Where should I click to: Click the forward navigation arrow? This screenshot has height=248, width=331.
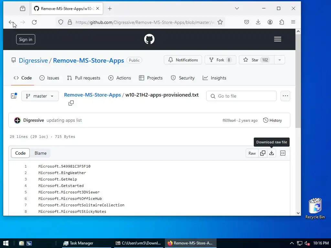pyautogui.click(x=23, y=22)
